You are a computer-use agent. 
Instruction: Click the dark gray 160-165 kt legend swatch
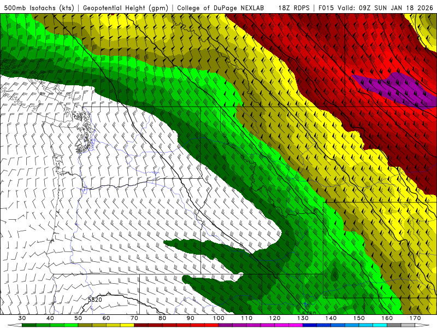394,325
